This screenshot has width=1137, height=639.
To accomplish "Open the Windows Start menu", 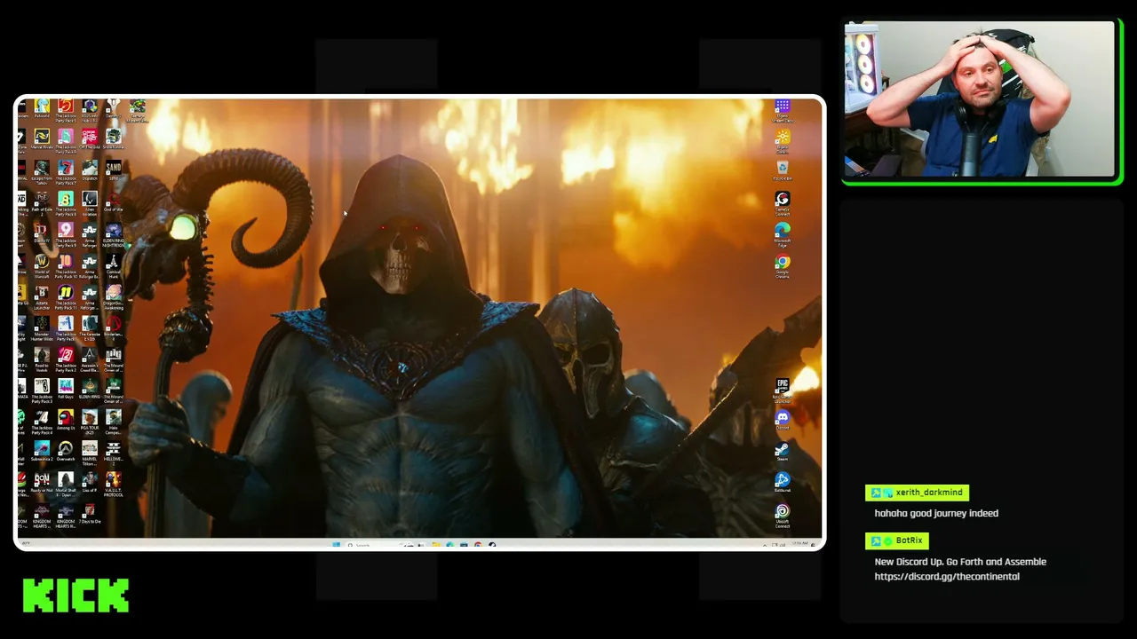I will pyautogui.click(x=336, y=544).
